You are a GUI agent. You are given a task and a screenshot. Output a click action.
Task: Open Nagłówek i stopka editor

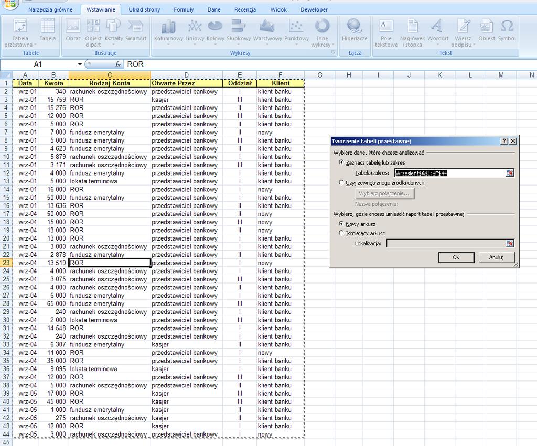tap(412, 33)
